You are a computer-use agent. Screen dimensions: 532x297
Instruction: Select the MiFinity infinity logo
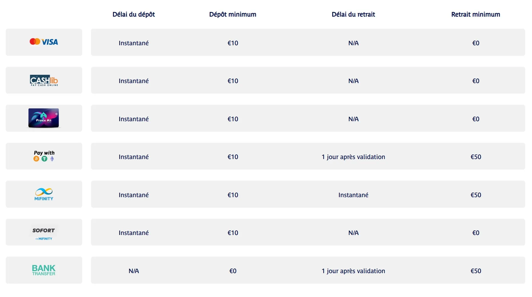[x=44, y=194]
